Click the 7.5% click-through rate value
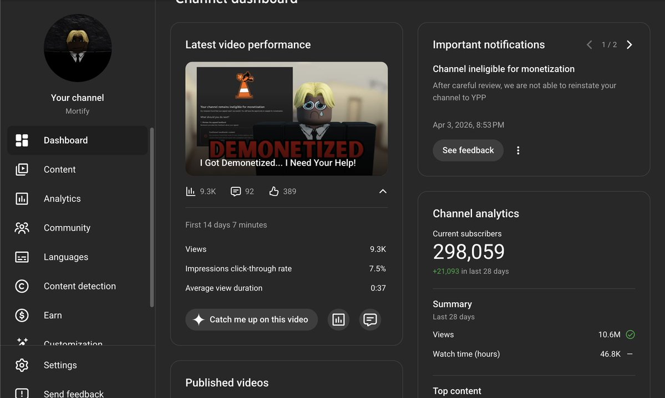The image size is (665, 398). [378, 269]
